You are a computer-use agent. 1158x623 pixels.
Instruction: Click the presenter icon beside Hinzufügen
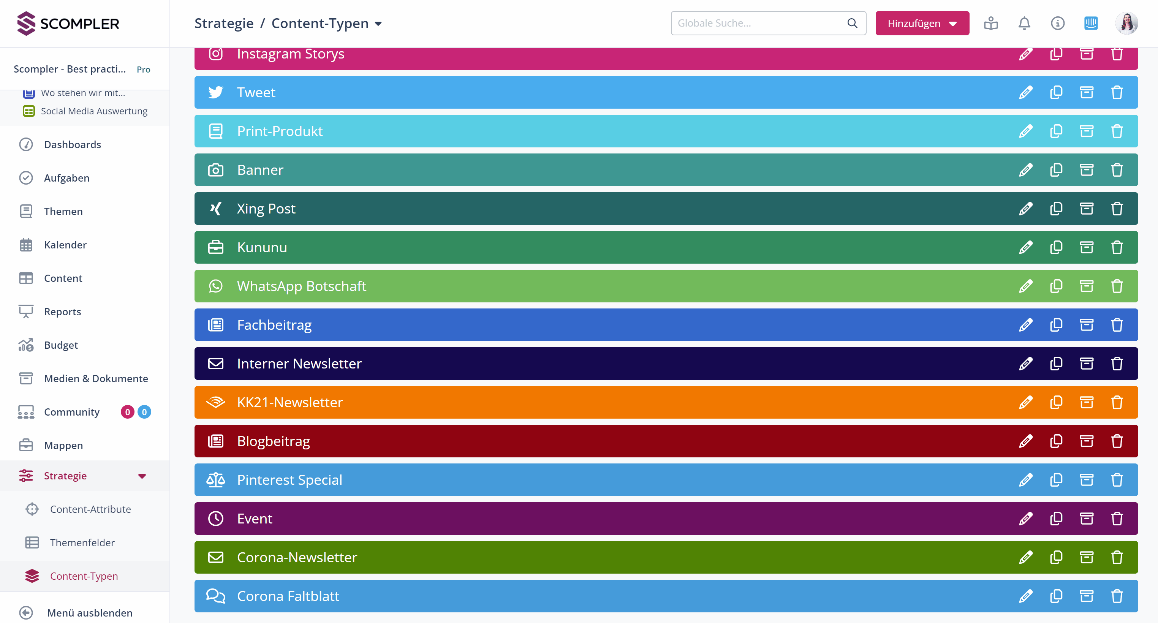tap(991, 24)
